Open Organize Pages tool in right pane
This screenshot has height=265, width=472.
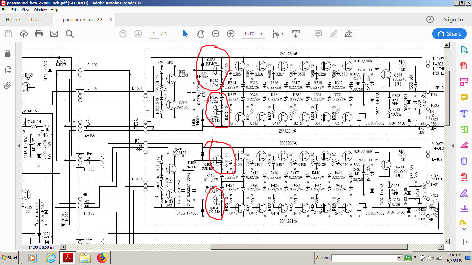pos(464,129)
